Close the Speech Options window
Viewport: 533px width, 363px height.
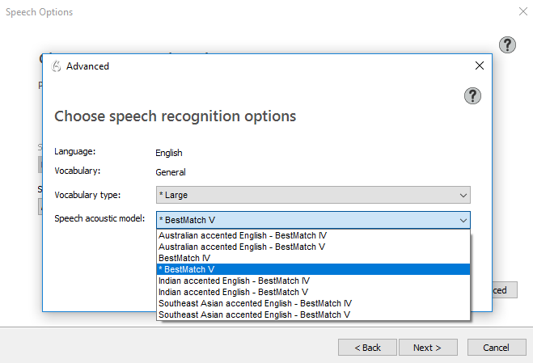point(522,12)
